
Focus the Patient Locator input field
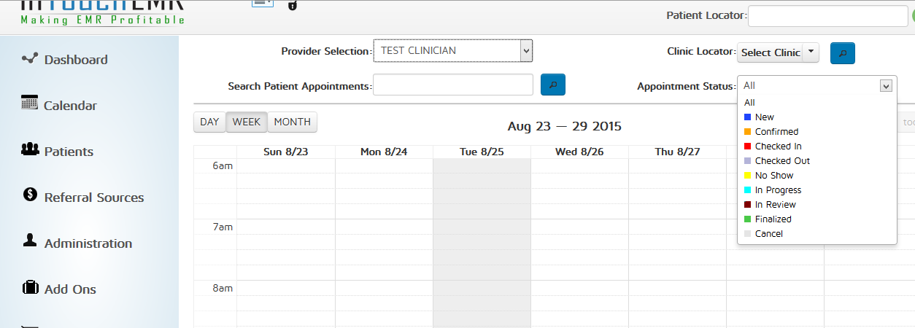(x=826, y=16)
